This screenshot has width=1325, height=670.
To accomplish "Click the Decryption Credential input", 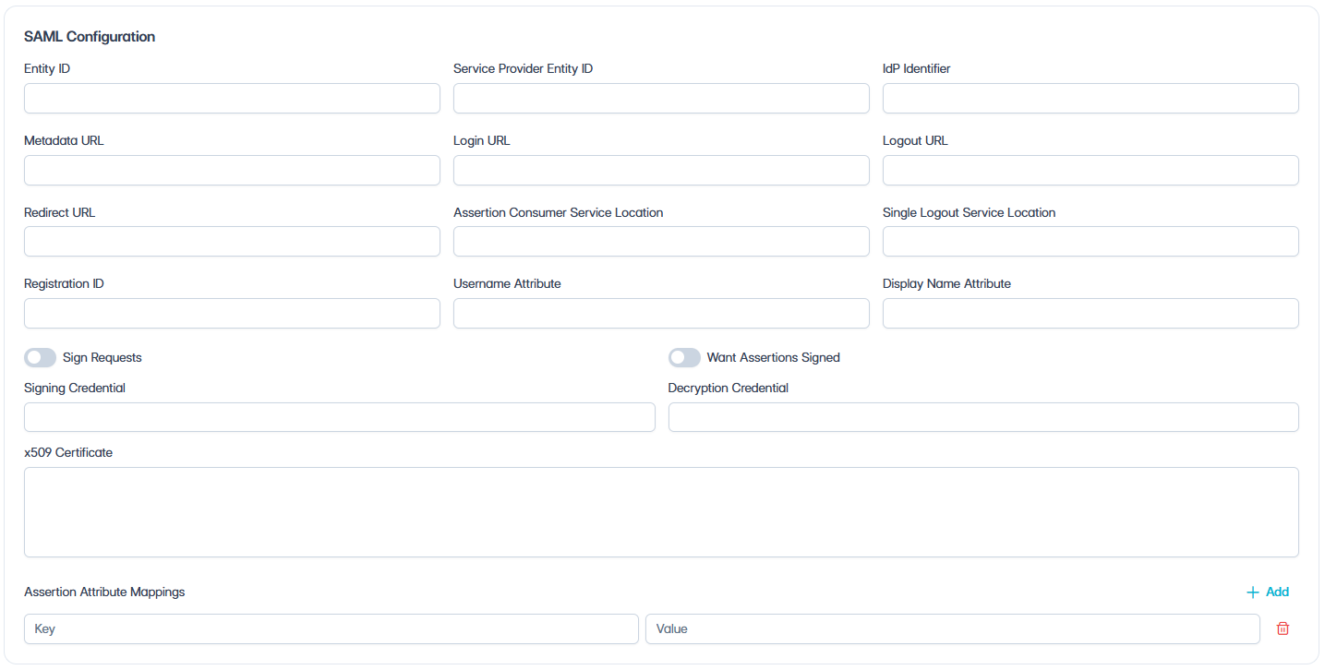I will click(983, 417).
